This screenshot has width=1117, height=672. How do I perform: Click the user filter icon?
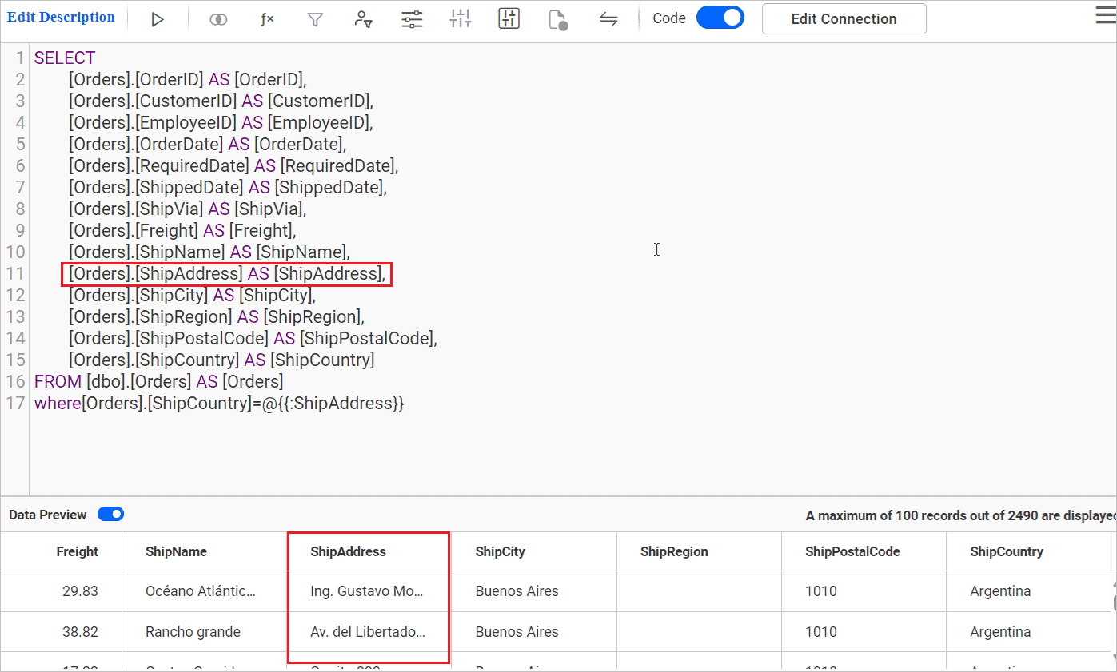point(363,18)
